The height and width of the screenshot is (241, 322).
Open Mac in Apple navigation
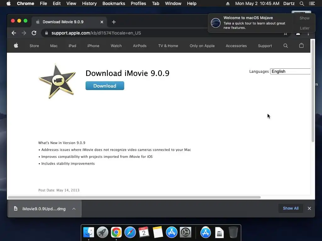(x=54, y=46)
